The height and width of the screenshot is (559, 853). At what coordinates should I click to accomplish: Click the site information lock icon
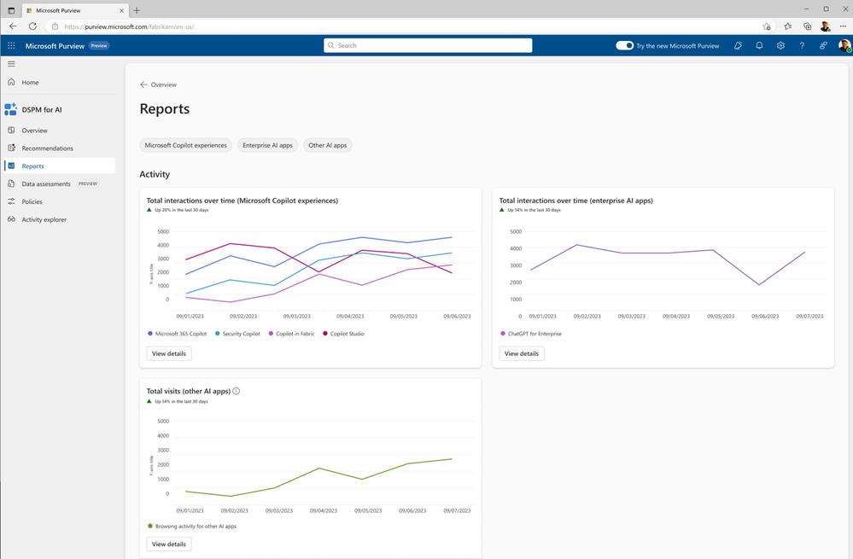point(55,26)
